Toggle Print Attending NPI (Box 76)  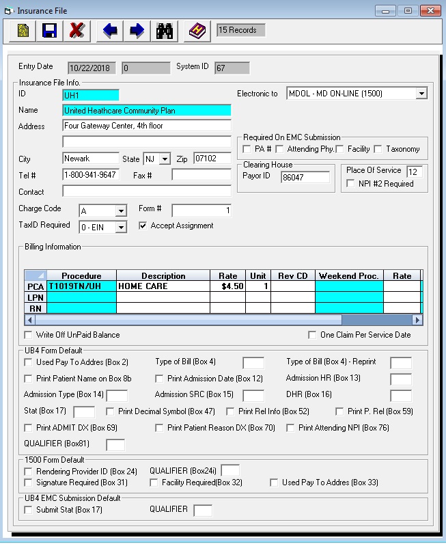[x=290, y=428]
